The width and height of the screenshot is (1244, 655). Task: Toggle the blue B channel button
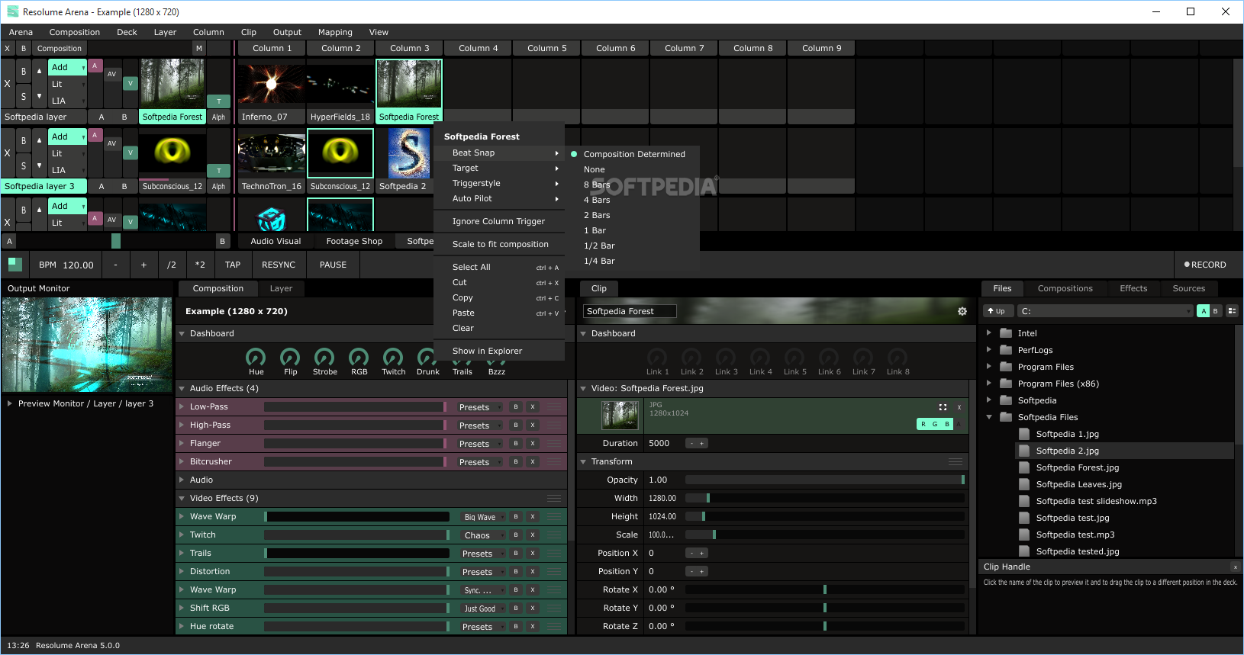coord(947,424)
